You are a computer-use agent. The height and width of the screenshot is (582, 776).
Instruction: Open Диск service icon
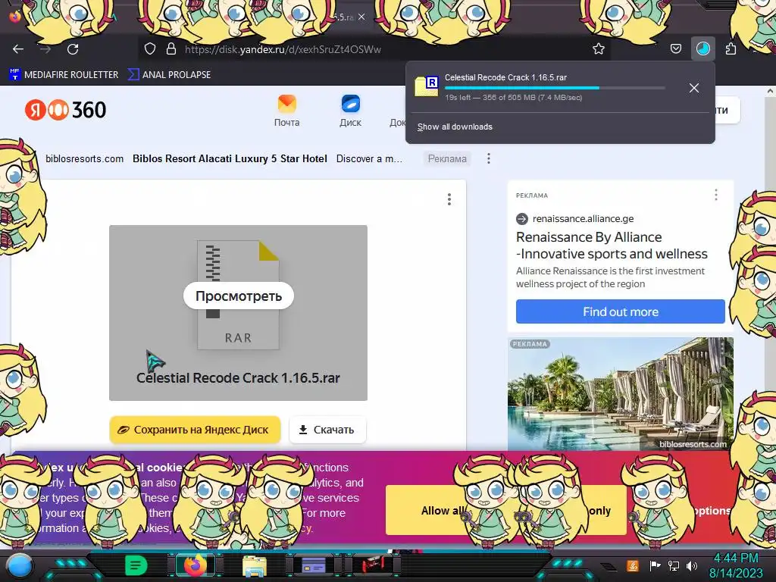pyautogui.click(x=350, y=111)
